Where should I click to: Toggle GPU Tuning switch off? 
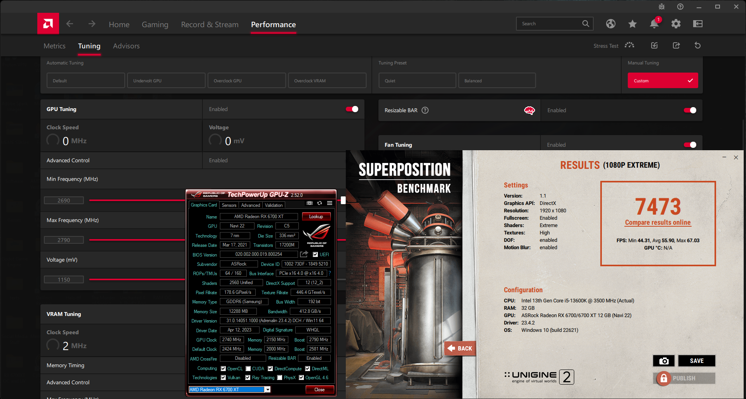click(352, 109)
